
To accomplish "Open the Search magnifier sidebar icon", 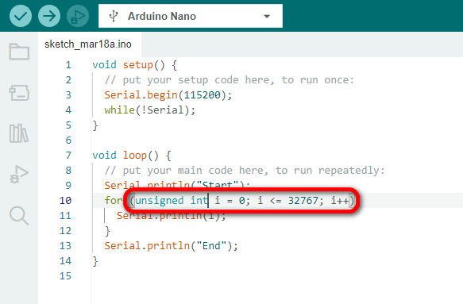I will click(19, 215).
